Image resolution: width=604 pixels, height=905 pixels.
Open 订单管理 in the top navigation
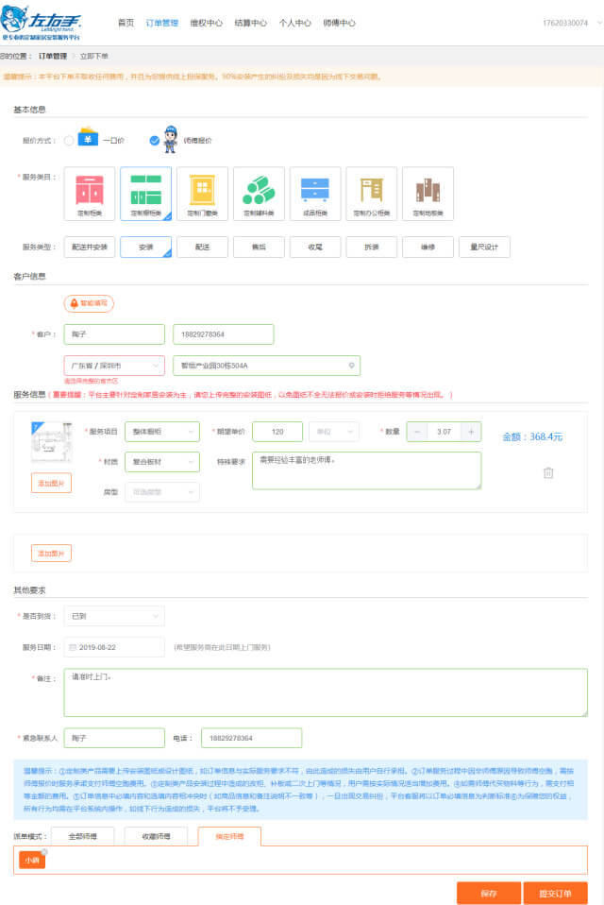coord(161,23)
